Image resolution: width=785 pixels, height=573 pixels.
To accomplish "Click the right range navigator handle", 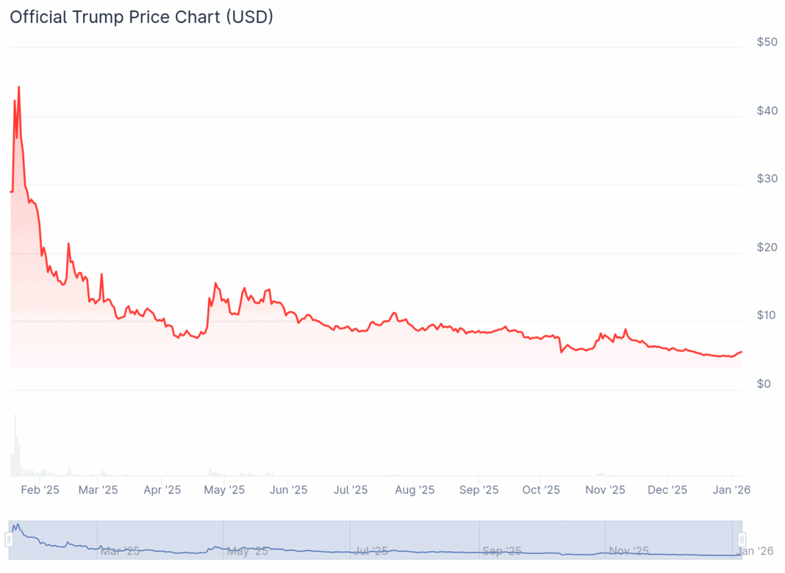I will pyautogui.click(x=742, y=539).
